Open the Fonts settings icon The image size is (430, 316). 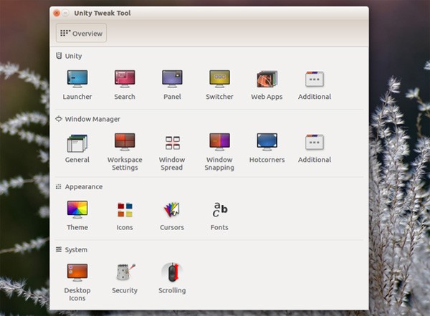[x=220, y=209]
